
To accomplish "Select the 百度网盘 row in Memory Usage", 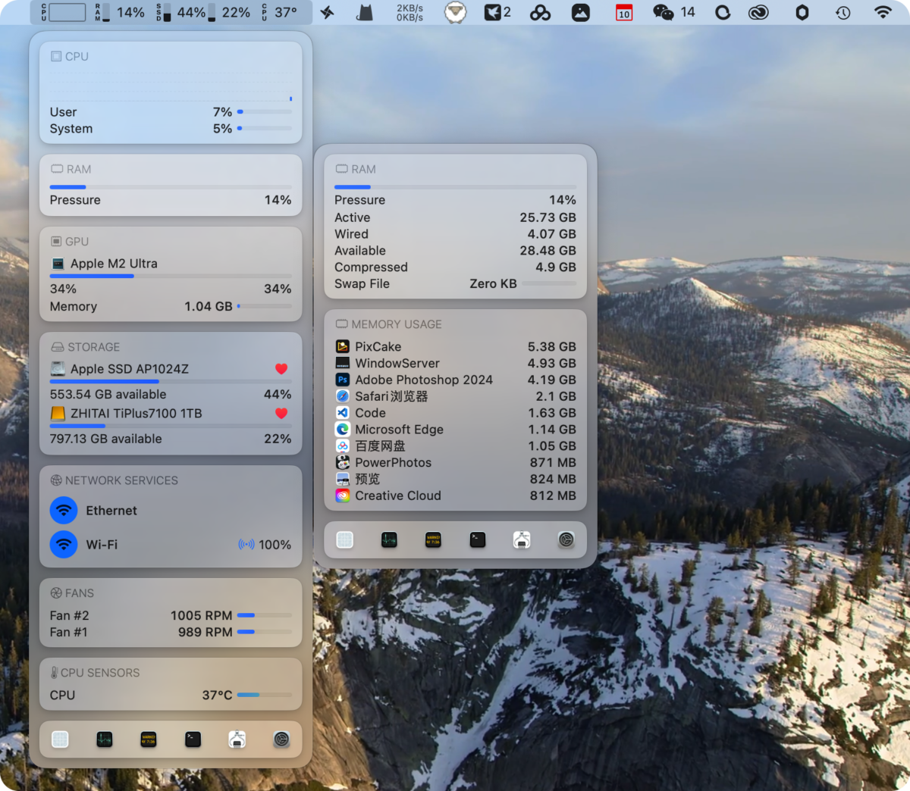I will click(x=456, y=446).
